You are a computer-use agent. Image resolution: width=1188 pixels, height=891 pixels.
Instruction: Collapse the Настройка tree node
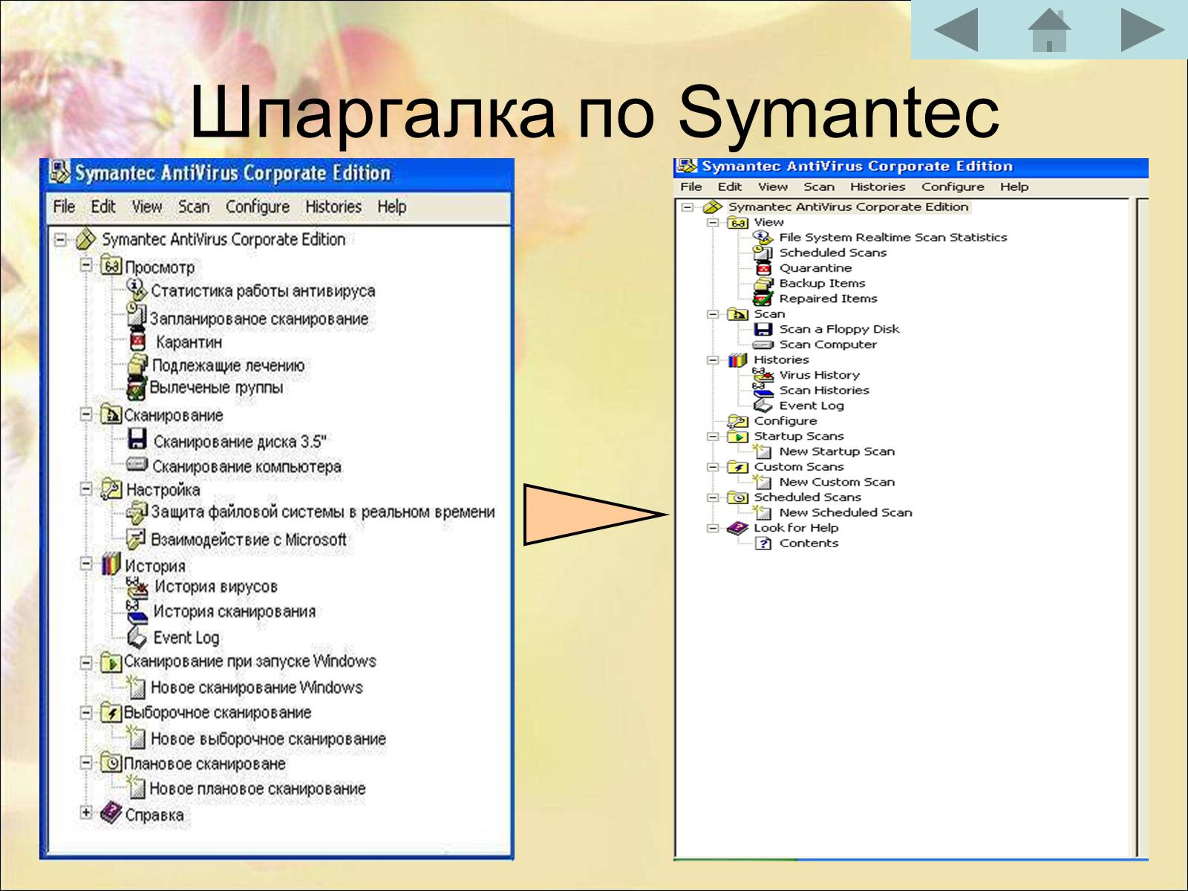[x=86, y=489]
